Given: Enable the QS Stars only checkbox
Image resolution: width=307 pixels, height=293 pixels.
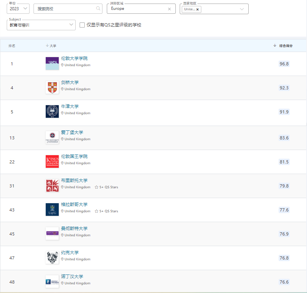Looking at the screenshot, I should pos(82,25).
